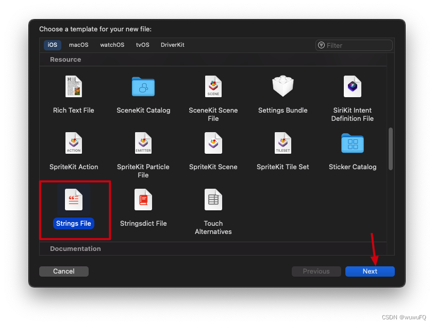
Task: Select the Sticker Catalog folder icon
Action: point(353,143)
